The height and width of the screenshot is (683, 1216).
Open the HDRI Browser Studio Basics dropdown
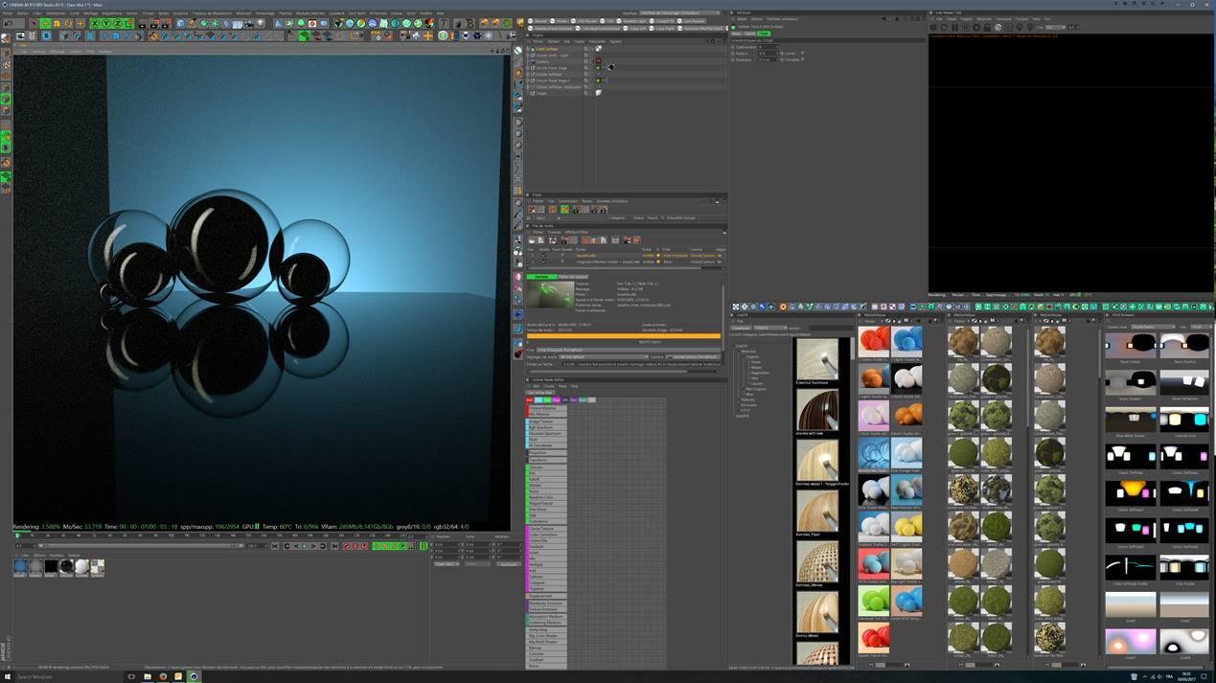[x=1153, y=327]
